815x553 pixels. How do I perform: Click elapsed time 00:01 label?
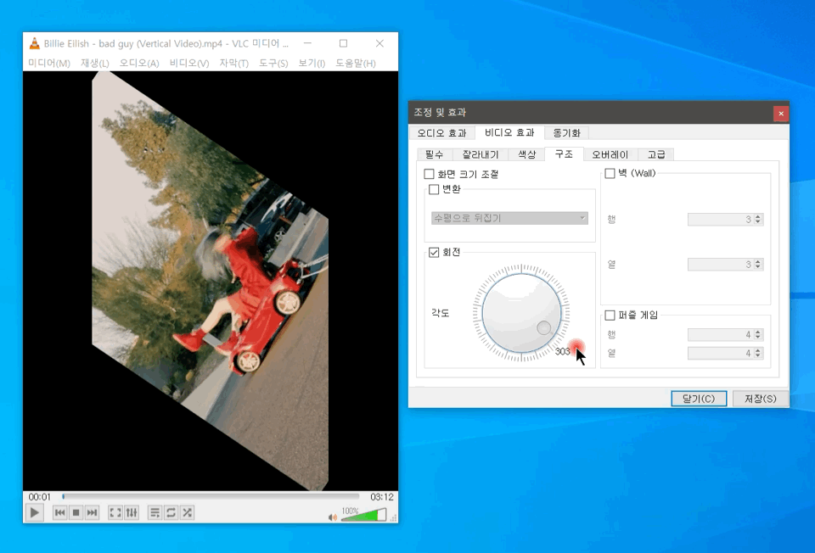[x=40, y=497]
